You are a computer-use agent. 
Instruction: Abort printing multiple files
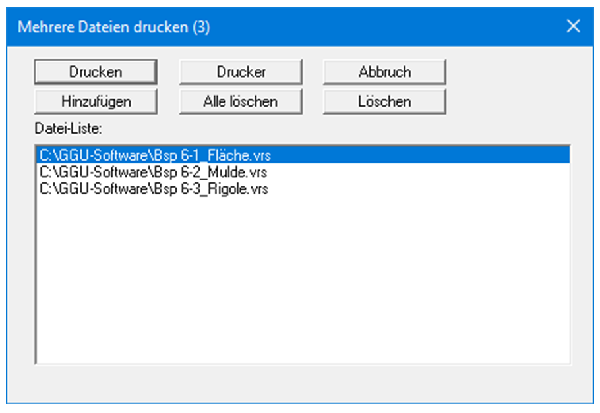(384, 72)
